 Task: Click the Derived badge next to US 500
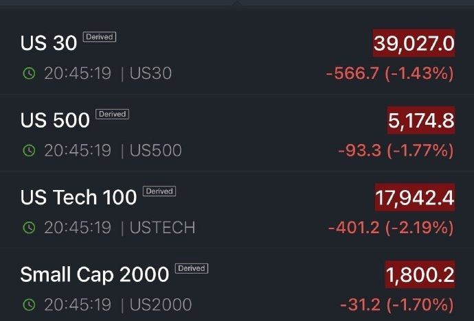click(x=112, y=114)
